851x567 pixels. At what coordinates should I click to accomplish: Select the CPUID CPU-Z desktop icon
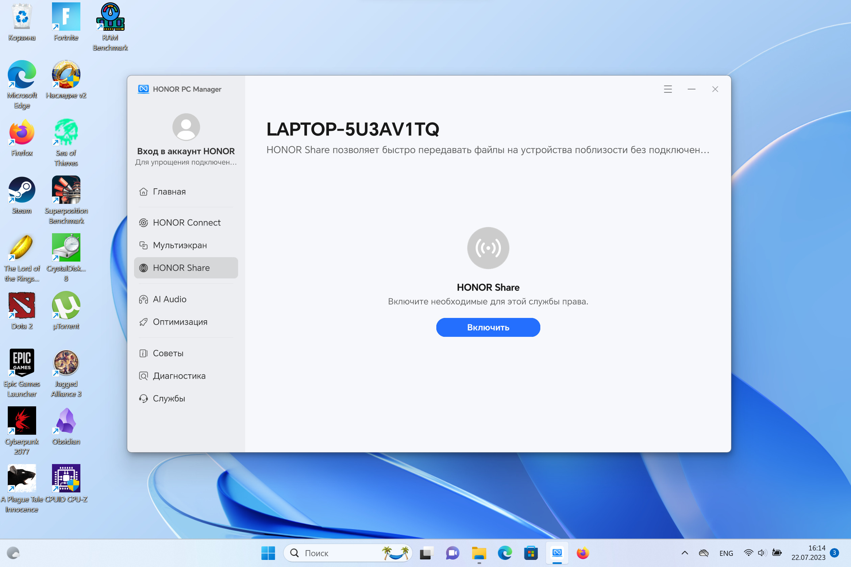click(66, 484)
